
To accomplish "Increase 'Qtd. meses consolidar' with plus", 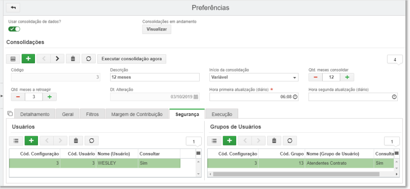I will click(347, 78).
